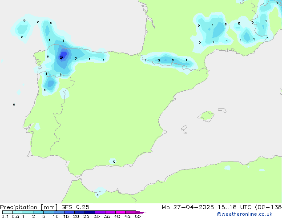Click the '0.5' legend scale label
This screenshot has width=282, height=218.
[x=16, y=216]
